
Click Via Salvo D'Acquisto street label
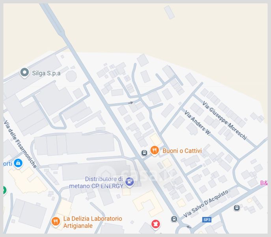click(206, 203)
